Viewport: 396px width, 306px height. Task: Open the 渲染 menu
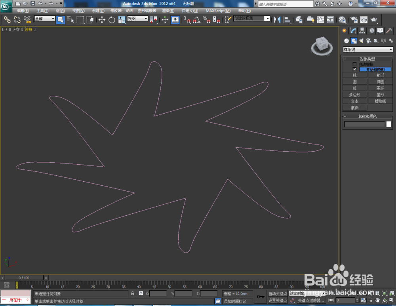169,11
